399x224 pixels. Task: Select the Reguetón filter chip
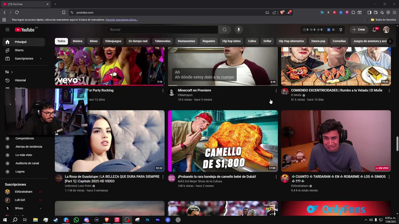tap(209, 41)
